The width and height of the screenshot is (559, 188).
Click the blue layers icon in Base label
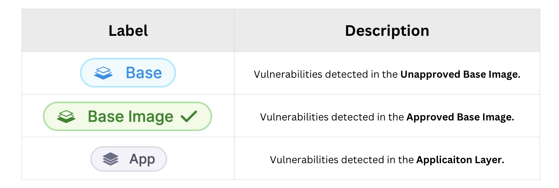click(103, 73)
